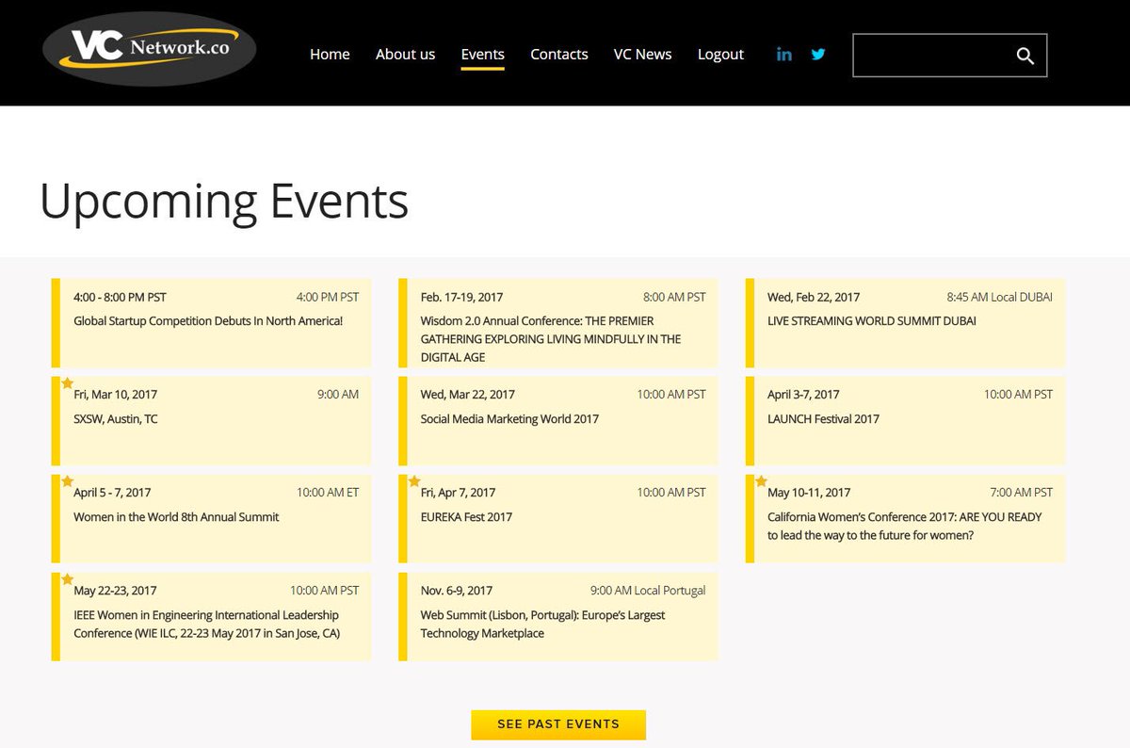Click star on EUREKA Fest 2017
Image resolution: width=1130 pixels, height=748 pixels.
[414, 480]
